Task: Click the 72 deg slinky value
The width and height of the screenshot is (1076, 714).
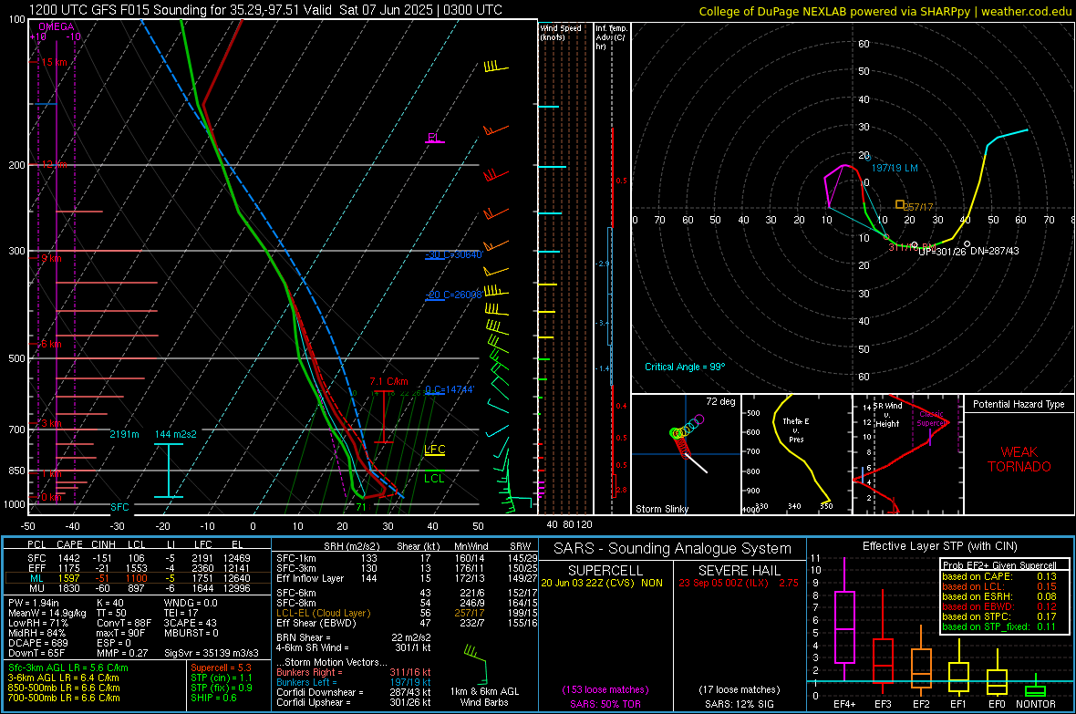Action: click(720, 401)
